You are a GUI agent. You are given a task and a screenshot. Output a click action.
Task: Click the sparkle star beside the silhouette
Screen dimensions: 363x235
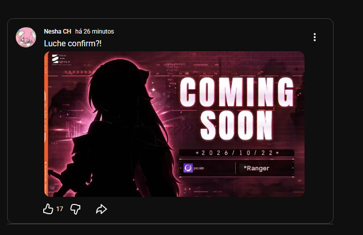pyautogui.click(x=153, y=90)
